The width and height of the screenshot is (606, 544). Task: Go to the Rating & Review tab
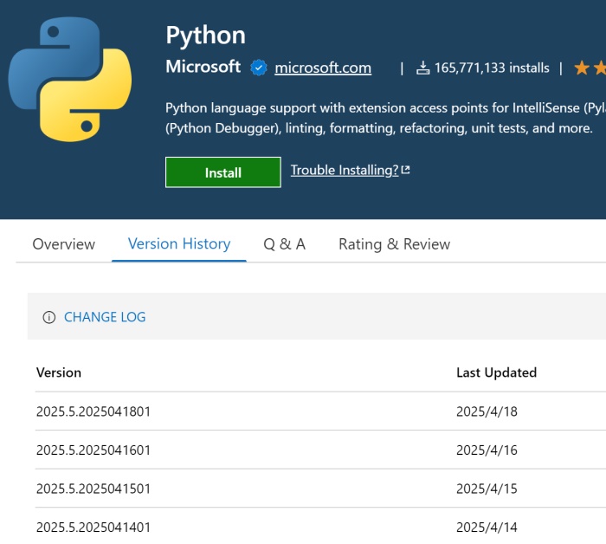click(x=394, y=244)
